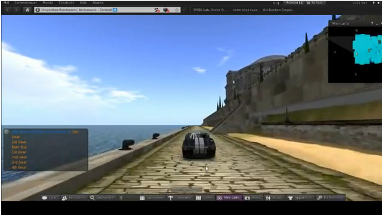This screenshot has width=382, height=215.
Task: Toggle media play button in top bar
Action: click(374, 3)
